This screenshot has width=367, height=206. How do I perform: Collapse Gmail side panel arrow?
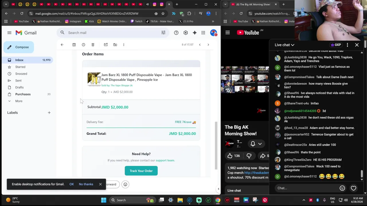(x=218, y=189)
